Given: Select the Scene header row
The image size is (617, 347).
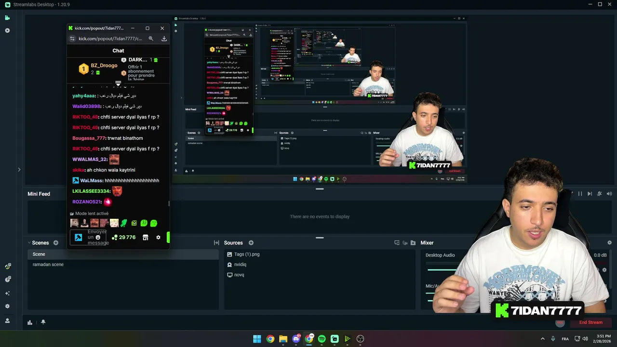Looking at the screenshot, I should click(x=123, y=254).
